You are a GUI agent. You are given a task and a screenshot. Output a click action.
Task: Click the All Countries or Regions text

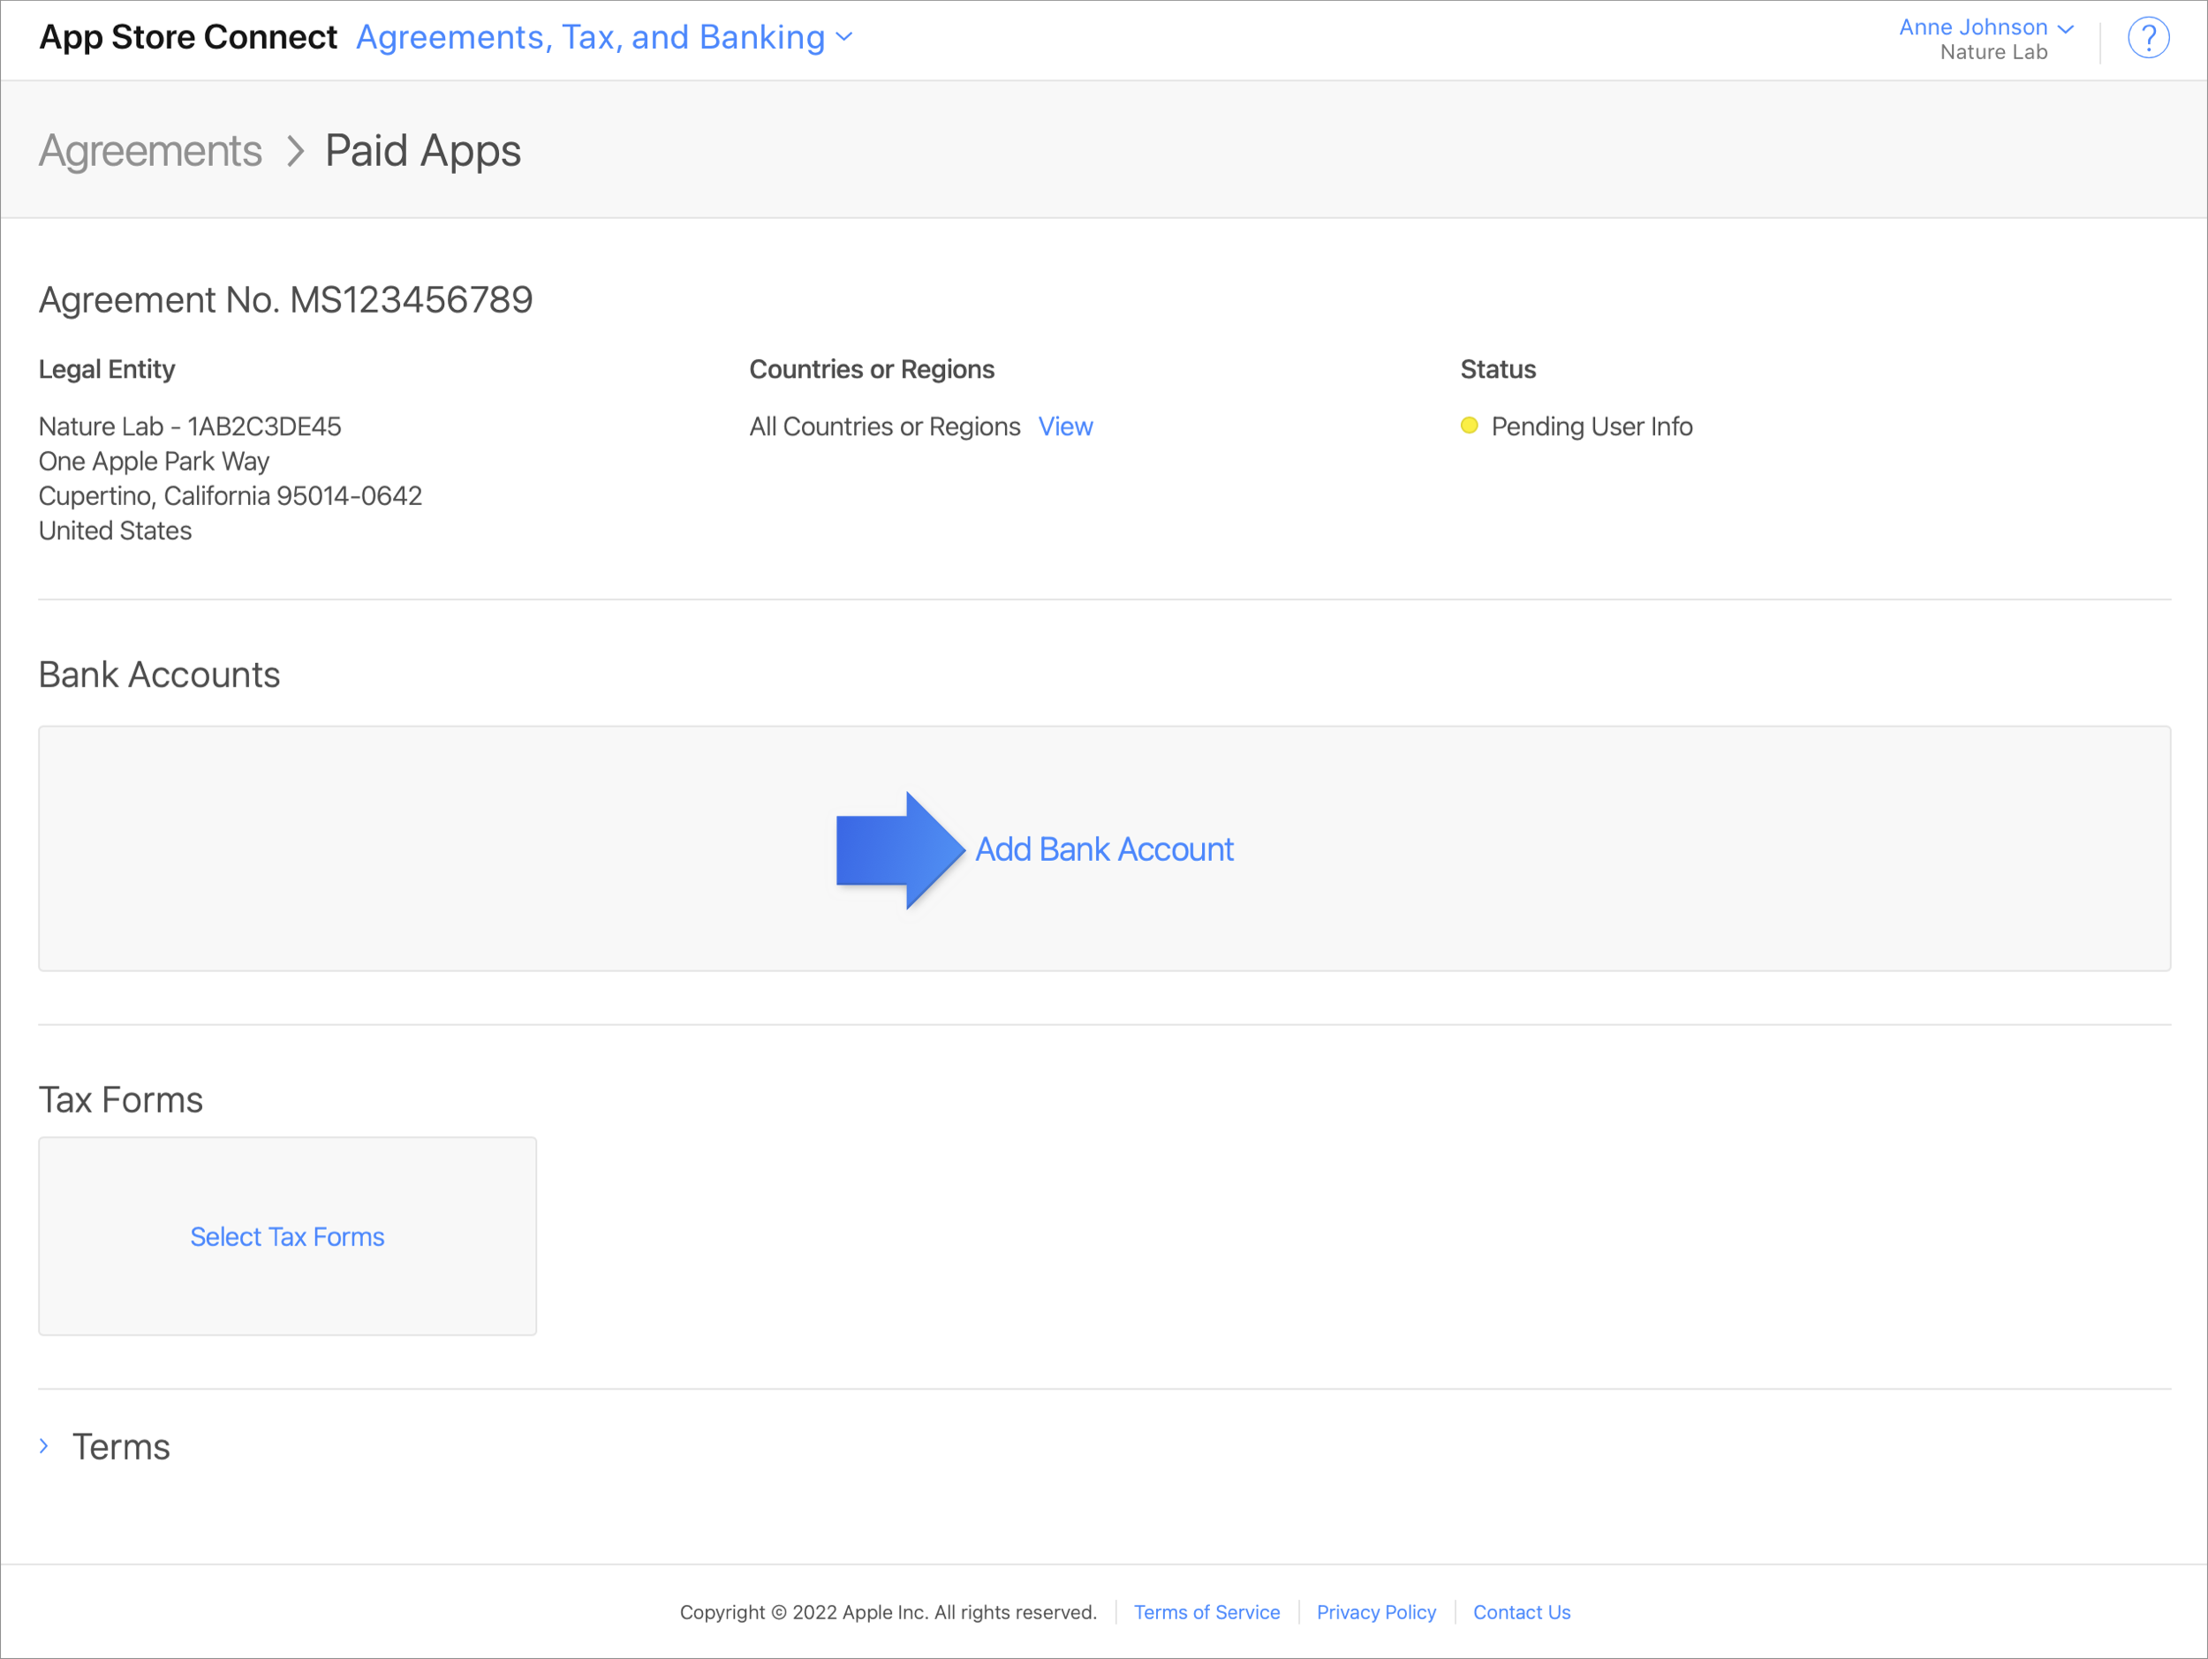884,426
